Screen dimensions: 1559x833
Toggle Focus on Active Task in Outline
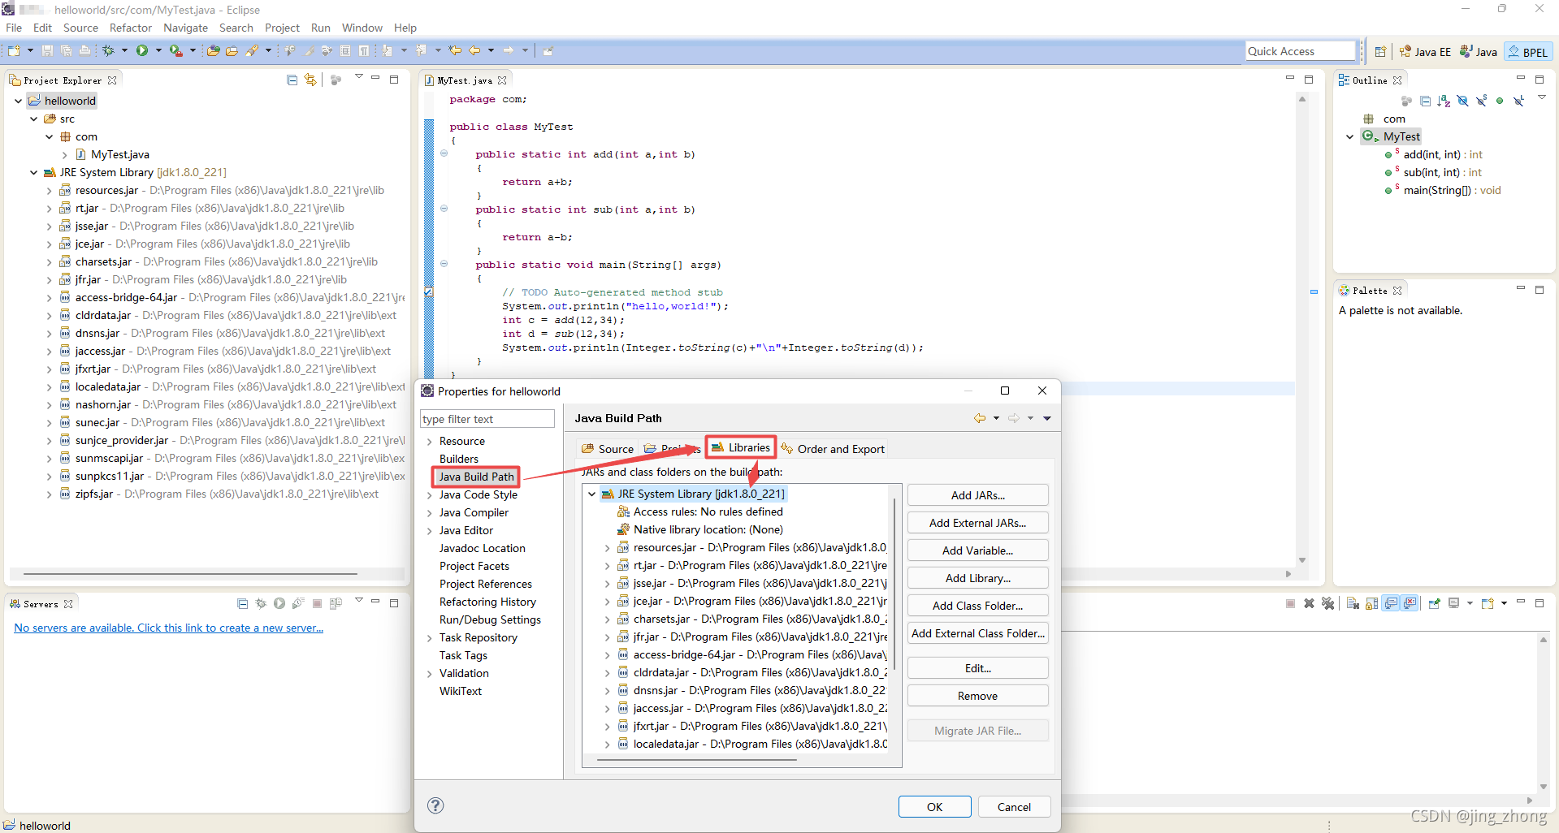coord(1407,101)
